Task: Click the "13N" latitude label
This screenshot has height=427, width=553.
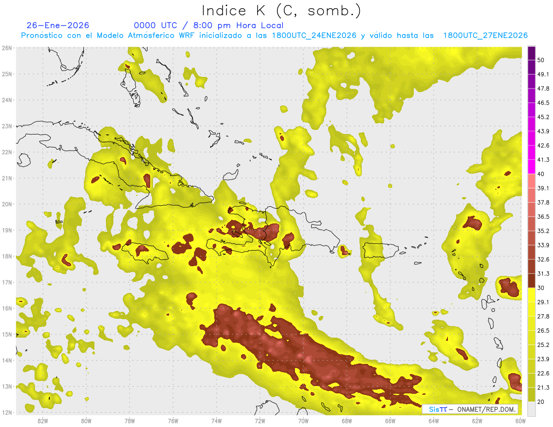Action: coord(7,386)
